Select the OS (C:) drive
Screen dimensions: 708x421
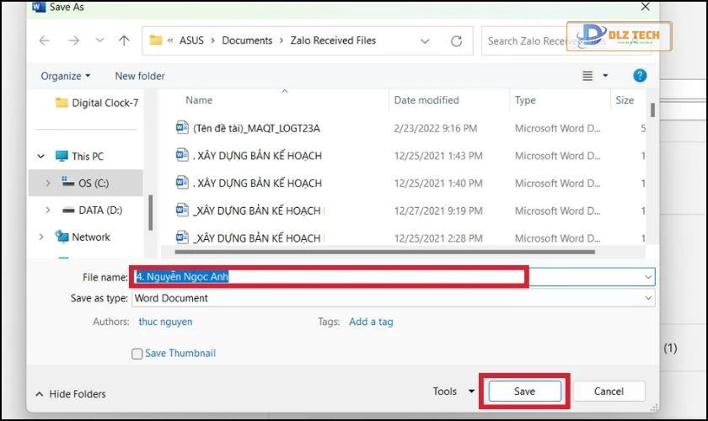[x=86, y=183]
